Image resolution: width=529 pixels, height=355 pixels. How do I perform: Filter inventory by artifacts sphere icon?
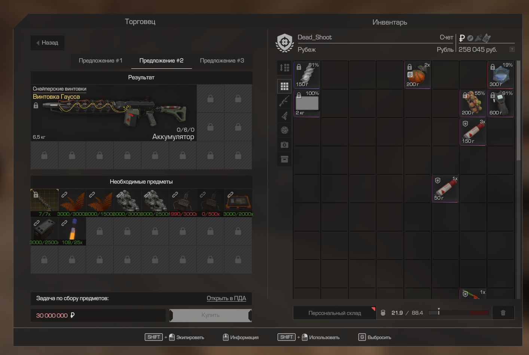click(x=284, y=130)
